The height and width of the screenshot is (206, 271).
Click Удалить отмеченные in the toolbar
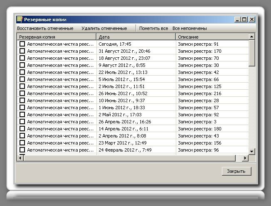pyautogui.click(x=104, y=28)
